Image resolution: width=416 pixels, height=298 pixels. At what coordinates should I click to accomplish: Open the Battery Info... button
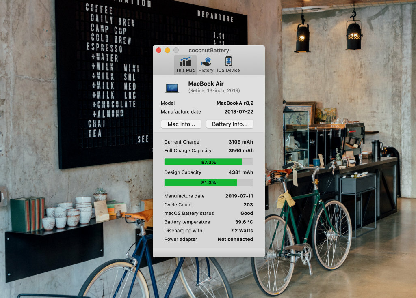pos(230,124)
